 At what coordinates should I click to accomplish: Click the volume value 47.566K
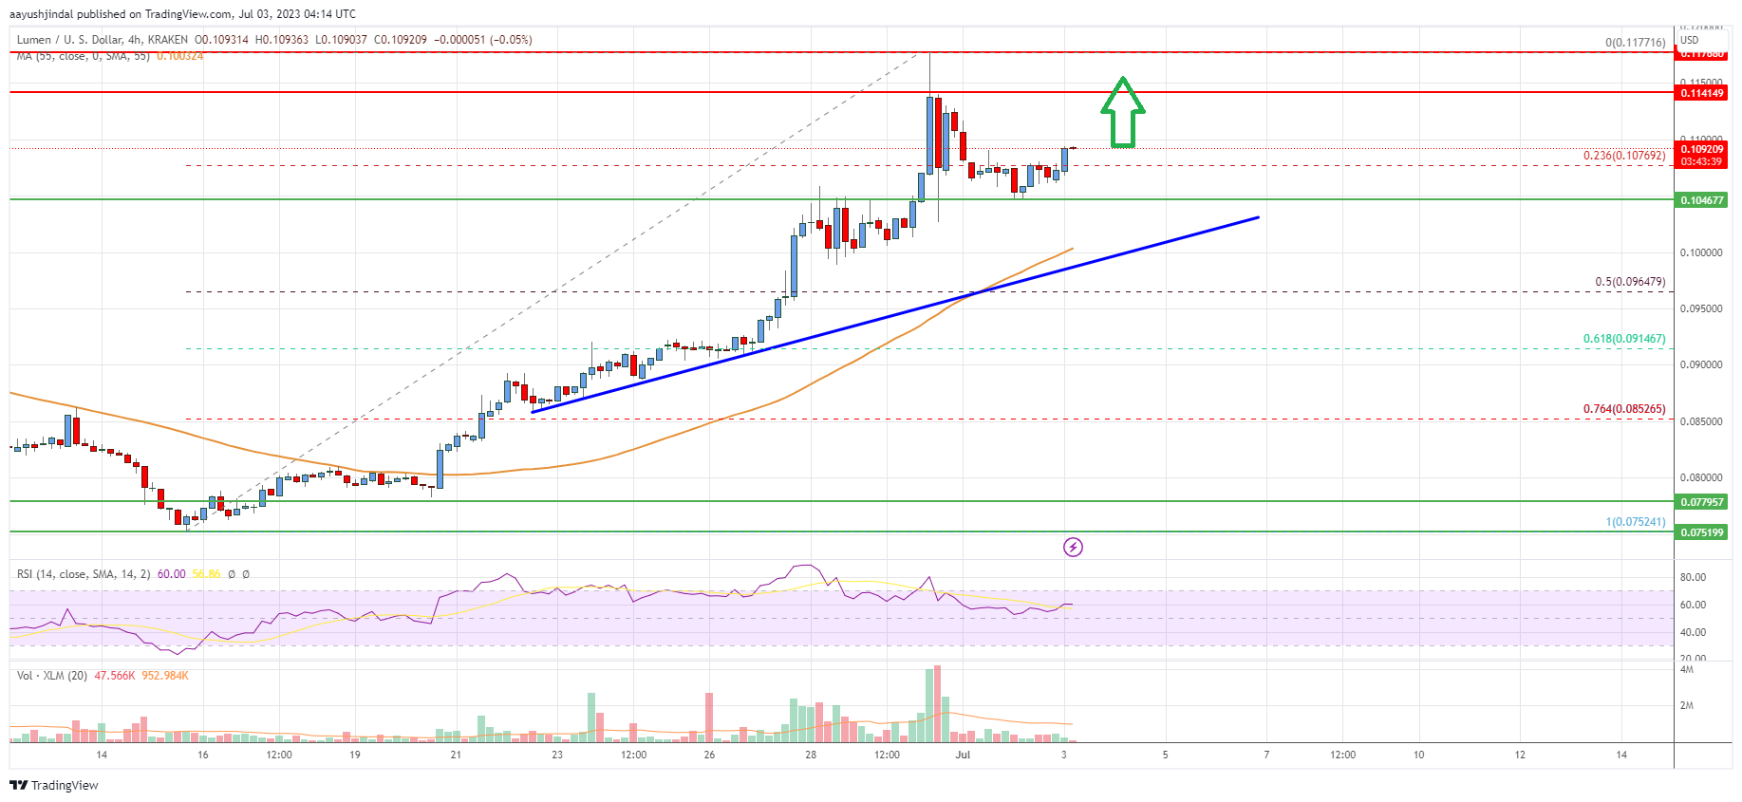coord(114,676)
